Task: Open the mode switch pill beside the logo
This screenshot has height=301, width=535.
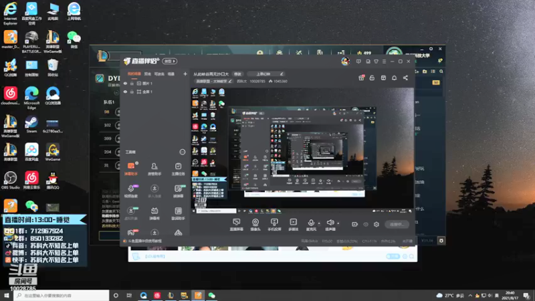Action: [170, 61]
